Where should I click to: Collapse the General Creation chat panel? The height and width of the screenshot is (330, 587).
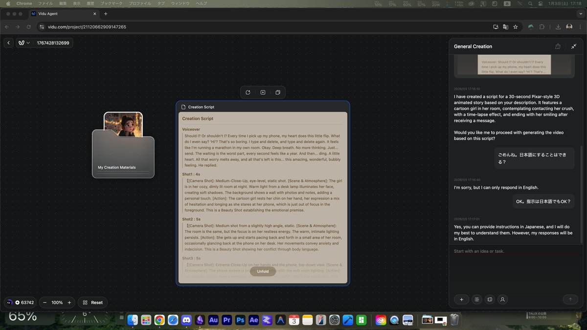[x=574, y=46]
